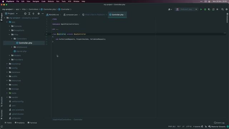Collapse the app folder
Image resolution: width=229 pixels, height=129 pixels.
coord(7,22)
